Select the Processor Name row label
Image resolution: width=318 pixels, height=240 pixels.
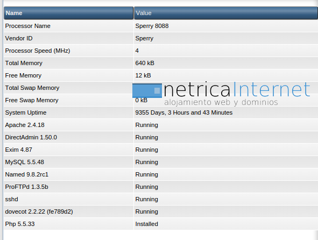(x=27, y=26)
